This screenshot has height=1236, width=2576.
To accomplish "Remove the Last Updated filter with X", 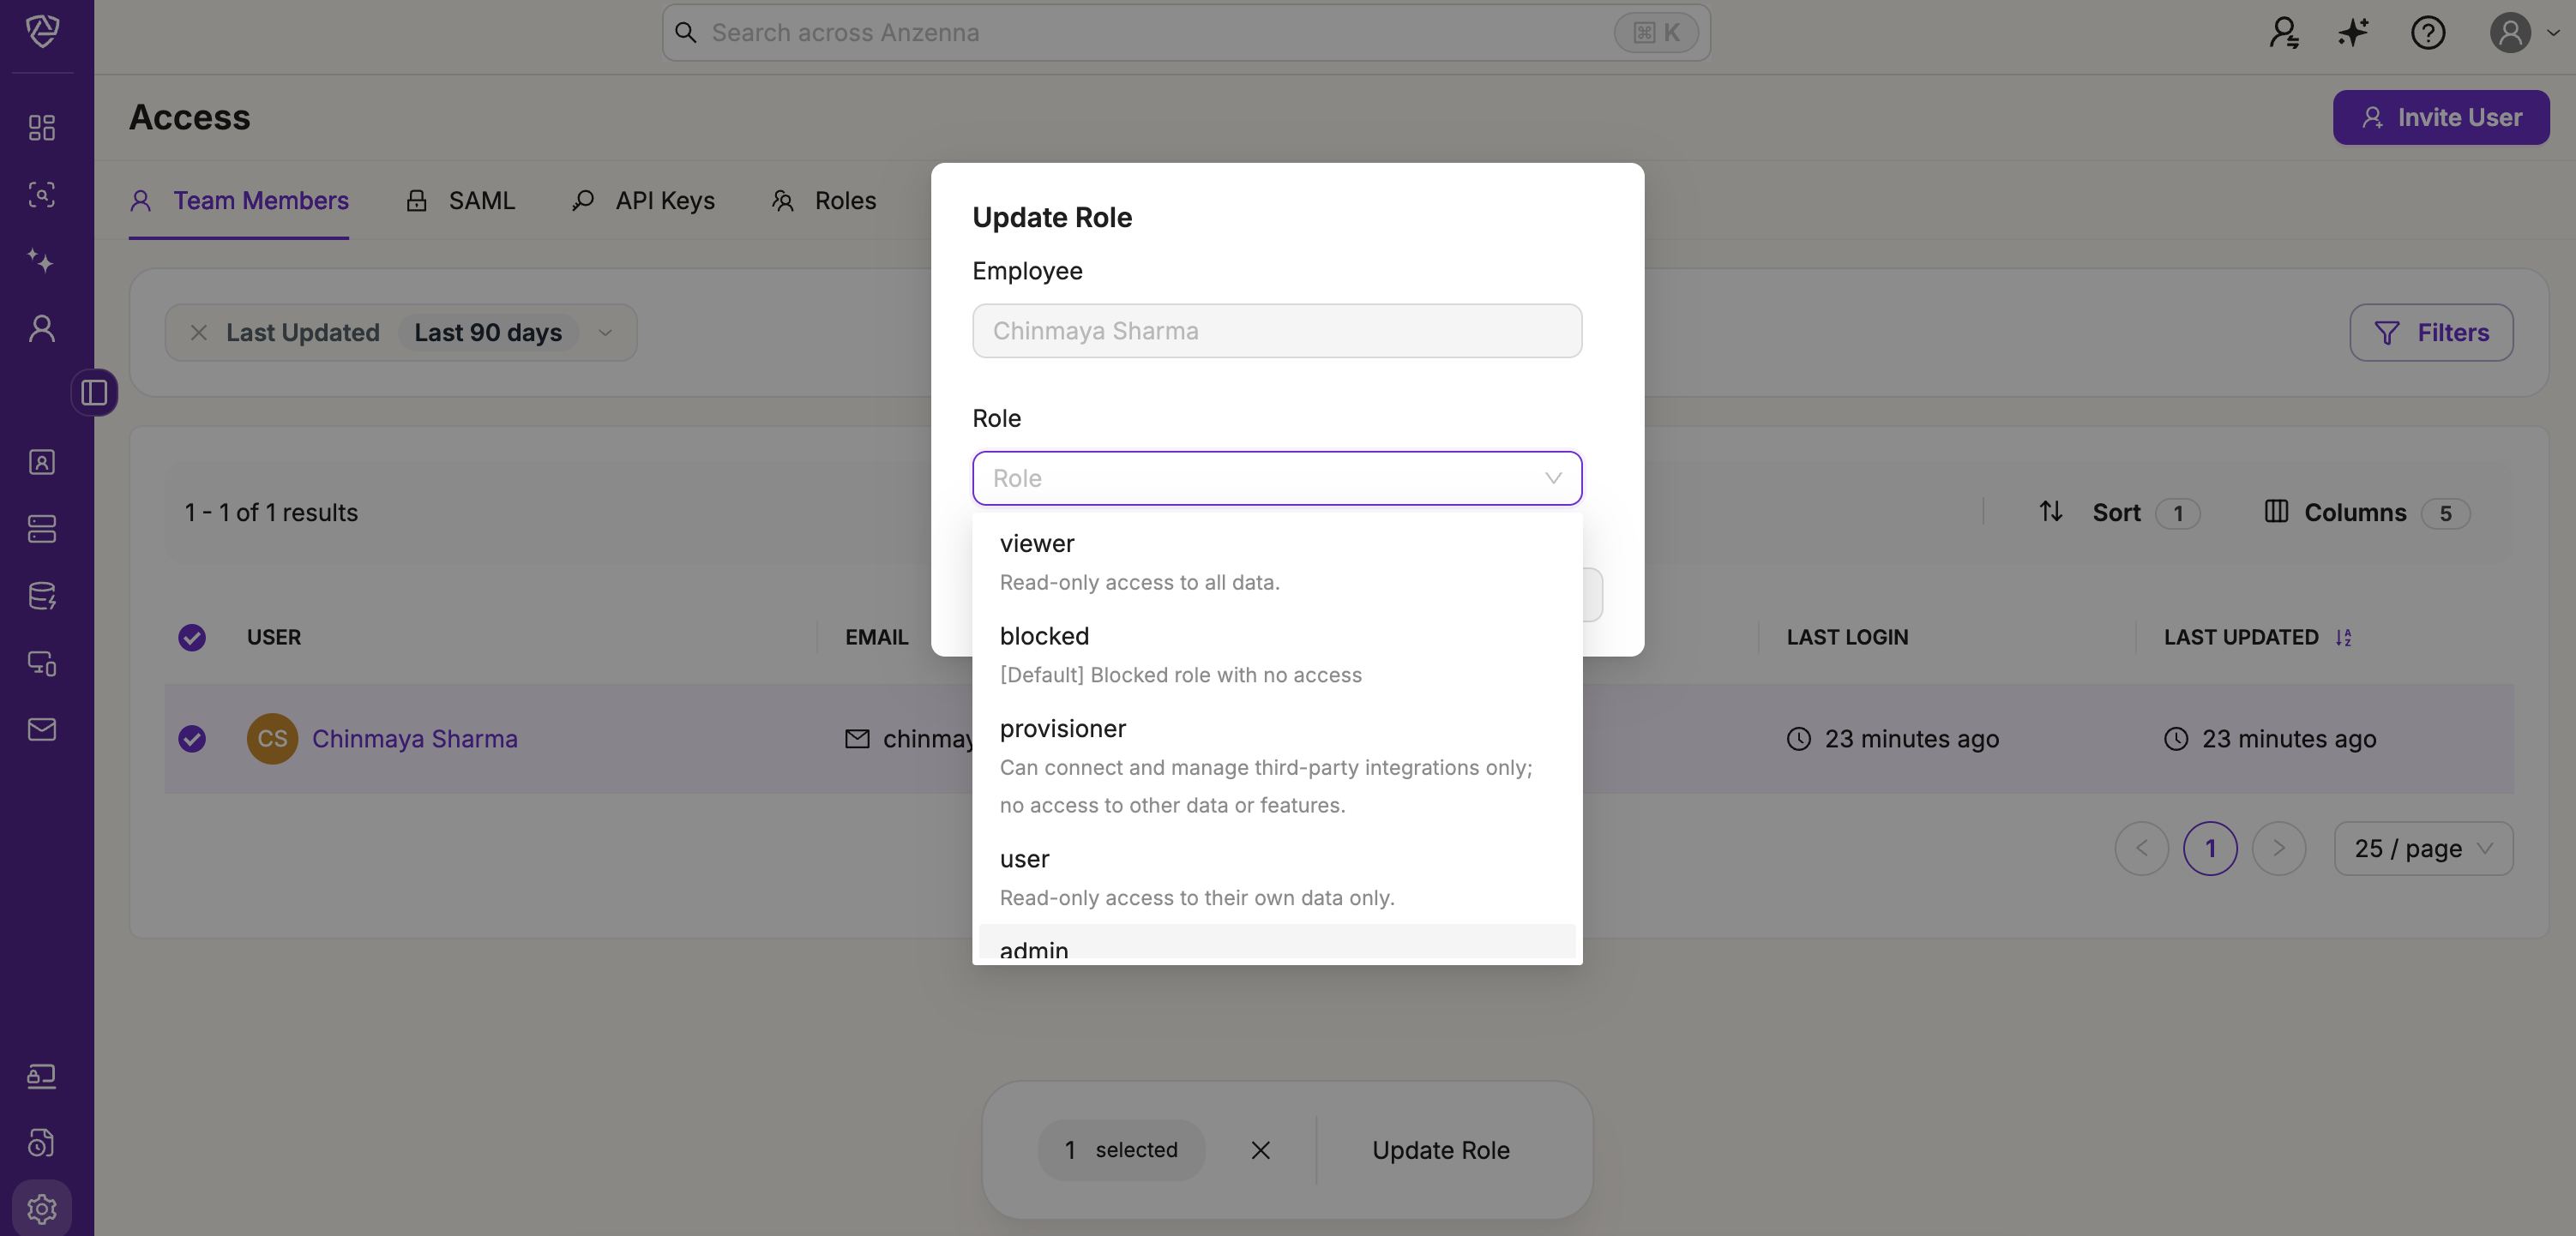I will tap(199, 333).
